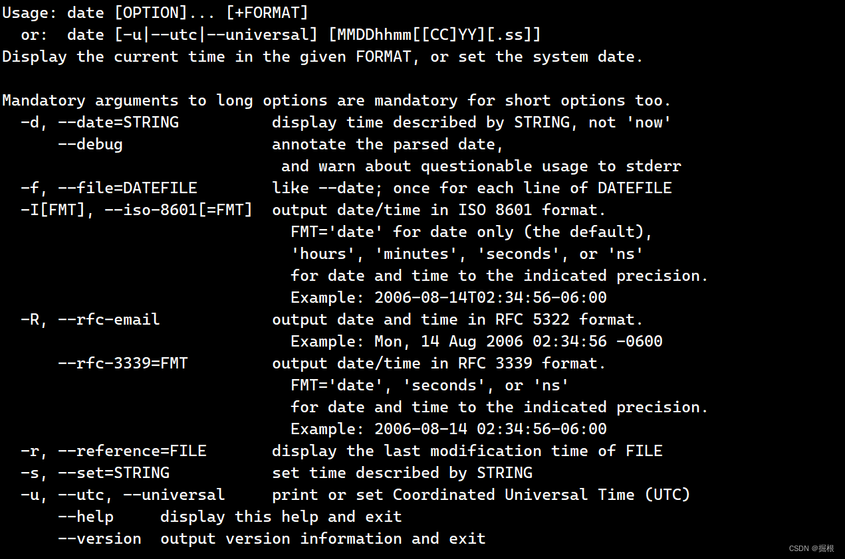Click the --rfc-email option text
This screenshot has width=845, height=559.
109,319
